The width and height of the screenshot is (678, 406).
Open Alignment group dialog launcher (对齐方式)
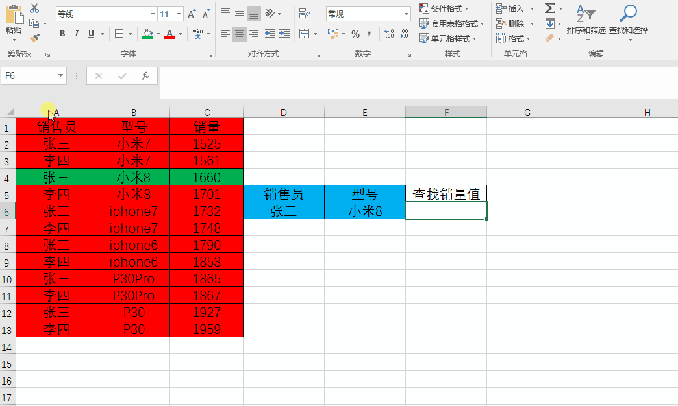[318, 55]
